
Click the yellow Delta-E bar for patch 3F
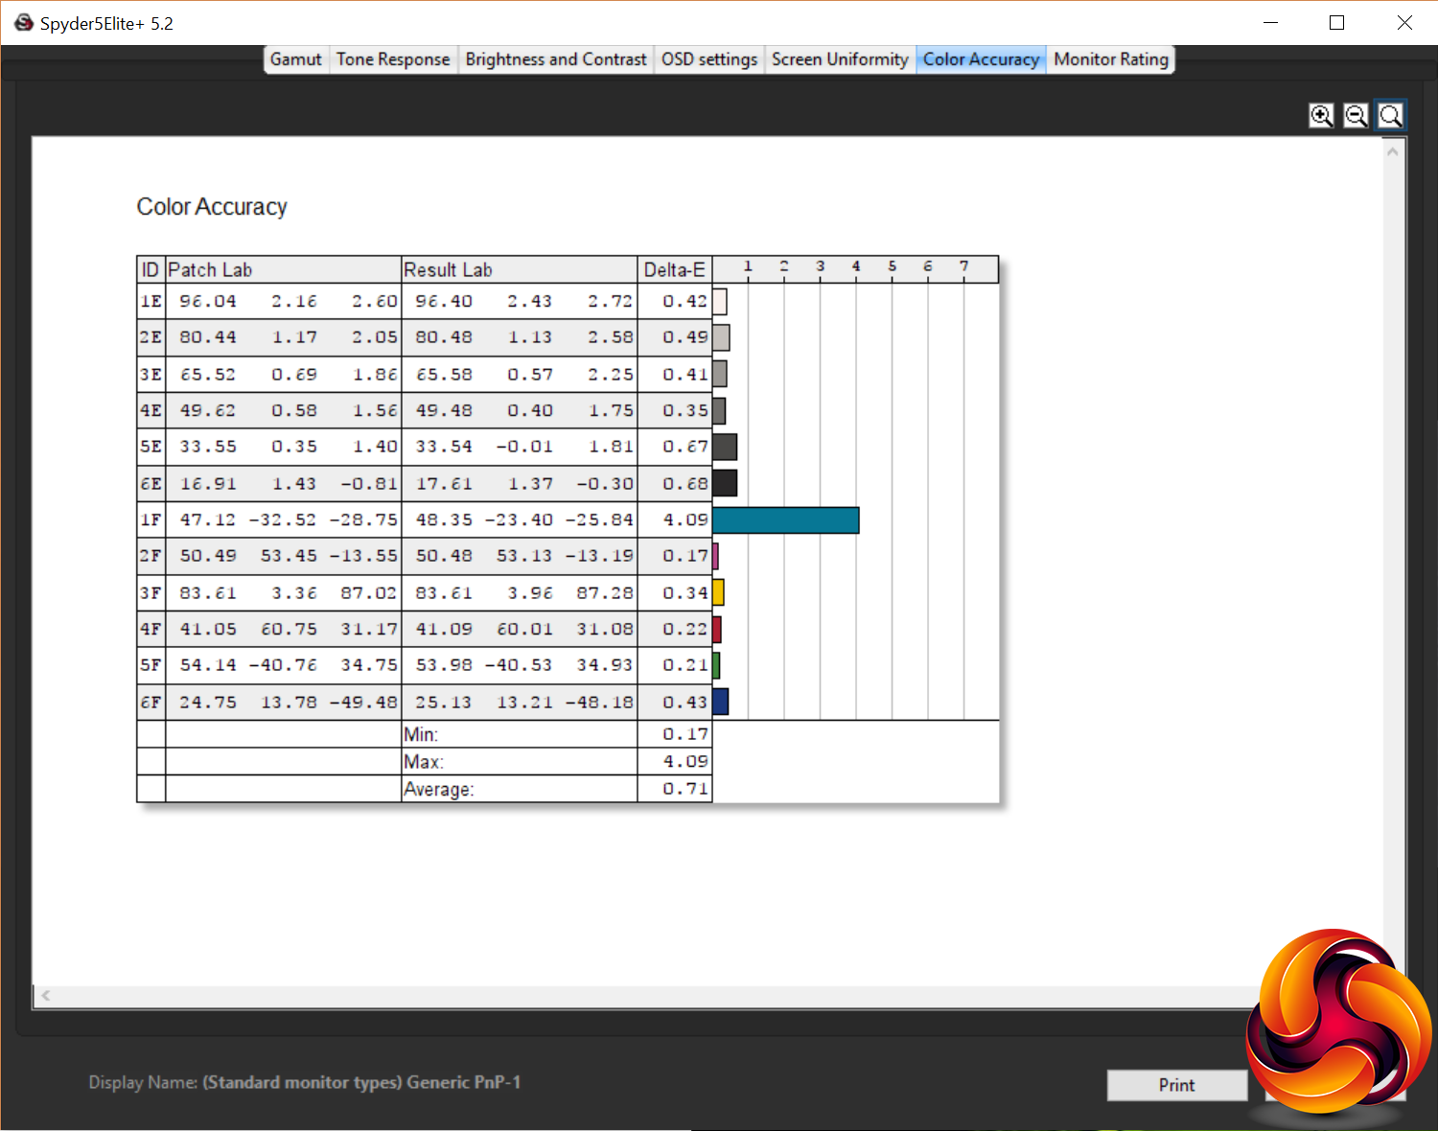tap(718, 592)
